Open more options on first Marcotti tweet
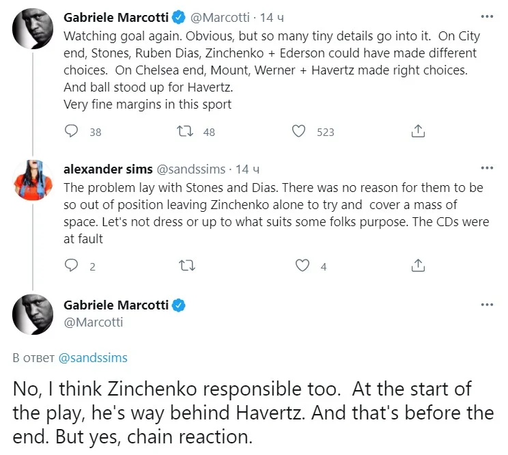508x455 pixels. click(x=486, y=15)
